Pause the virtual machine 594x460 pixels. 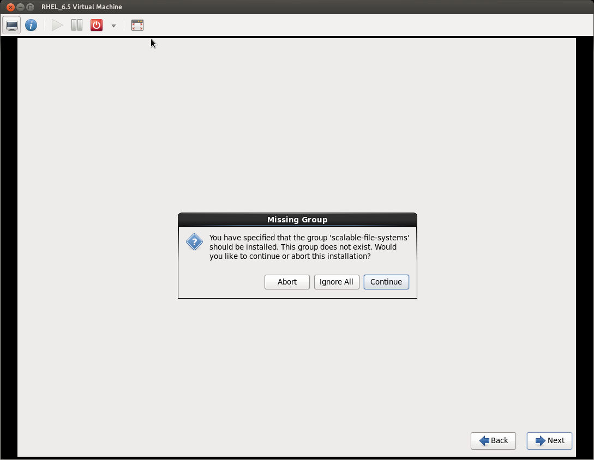[x=77, y=25]
